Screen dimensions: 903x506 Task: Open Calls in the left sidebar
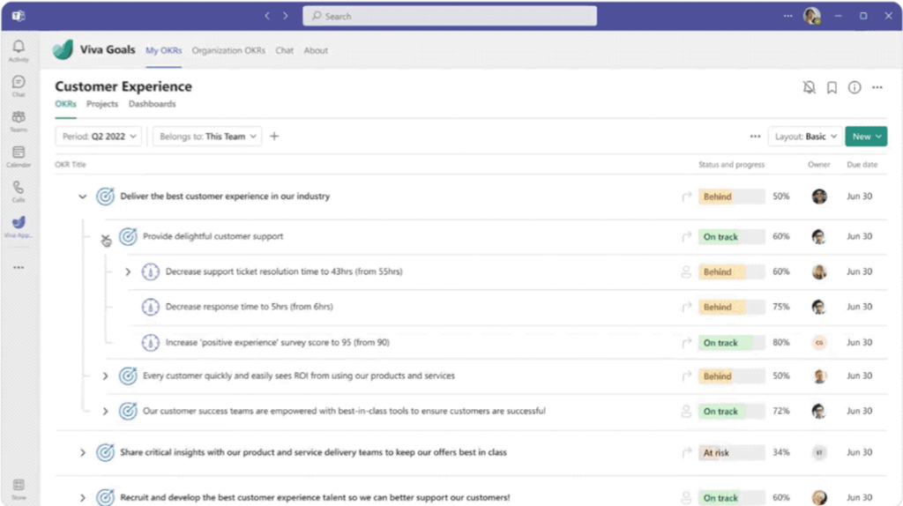pyautogui.click(x=19, y=190)
